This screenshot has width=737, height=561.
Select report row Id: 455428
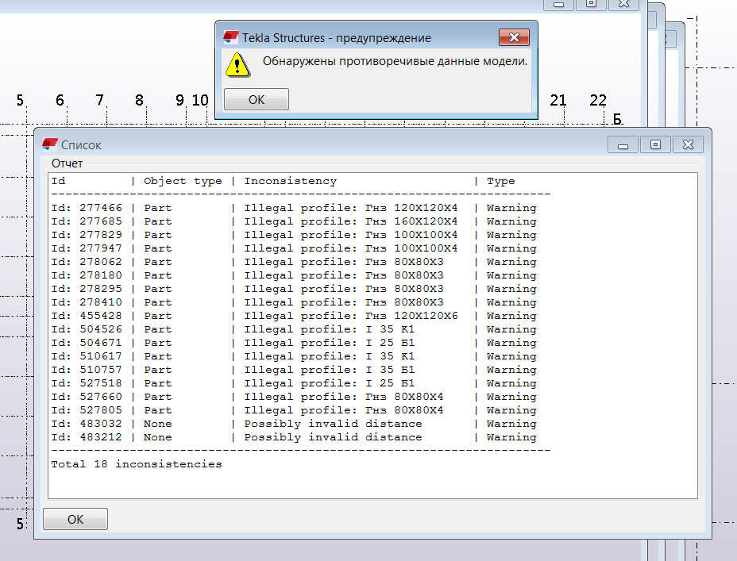point(294,316)
